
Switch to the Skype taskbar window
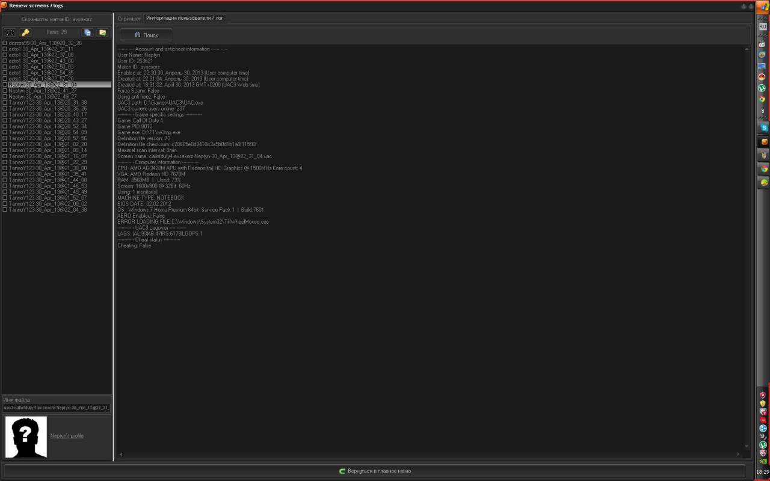764,127
